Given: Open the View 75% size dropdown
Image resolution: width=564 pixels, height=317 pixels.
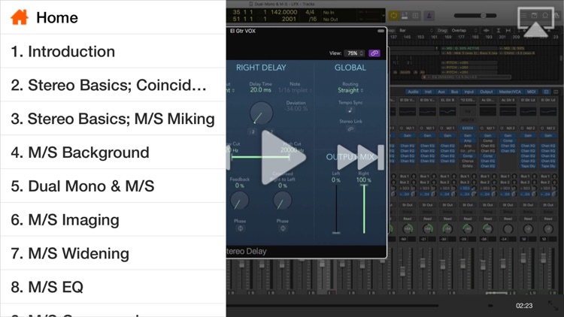Looking at the screenshot, I should [x=354, y=53].
